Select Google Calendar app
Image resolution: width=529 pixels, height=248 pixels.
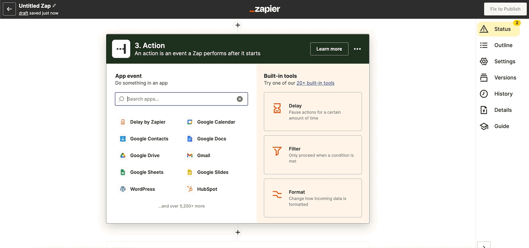(211, 122)
